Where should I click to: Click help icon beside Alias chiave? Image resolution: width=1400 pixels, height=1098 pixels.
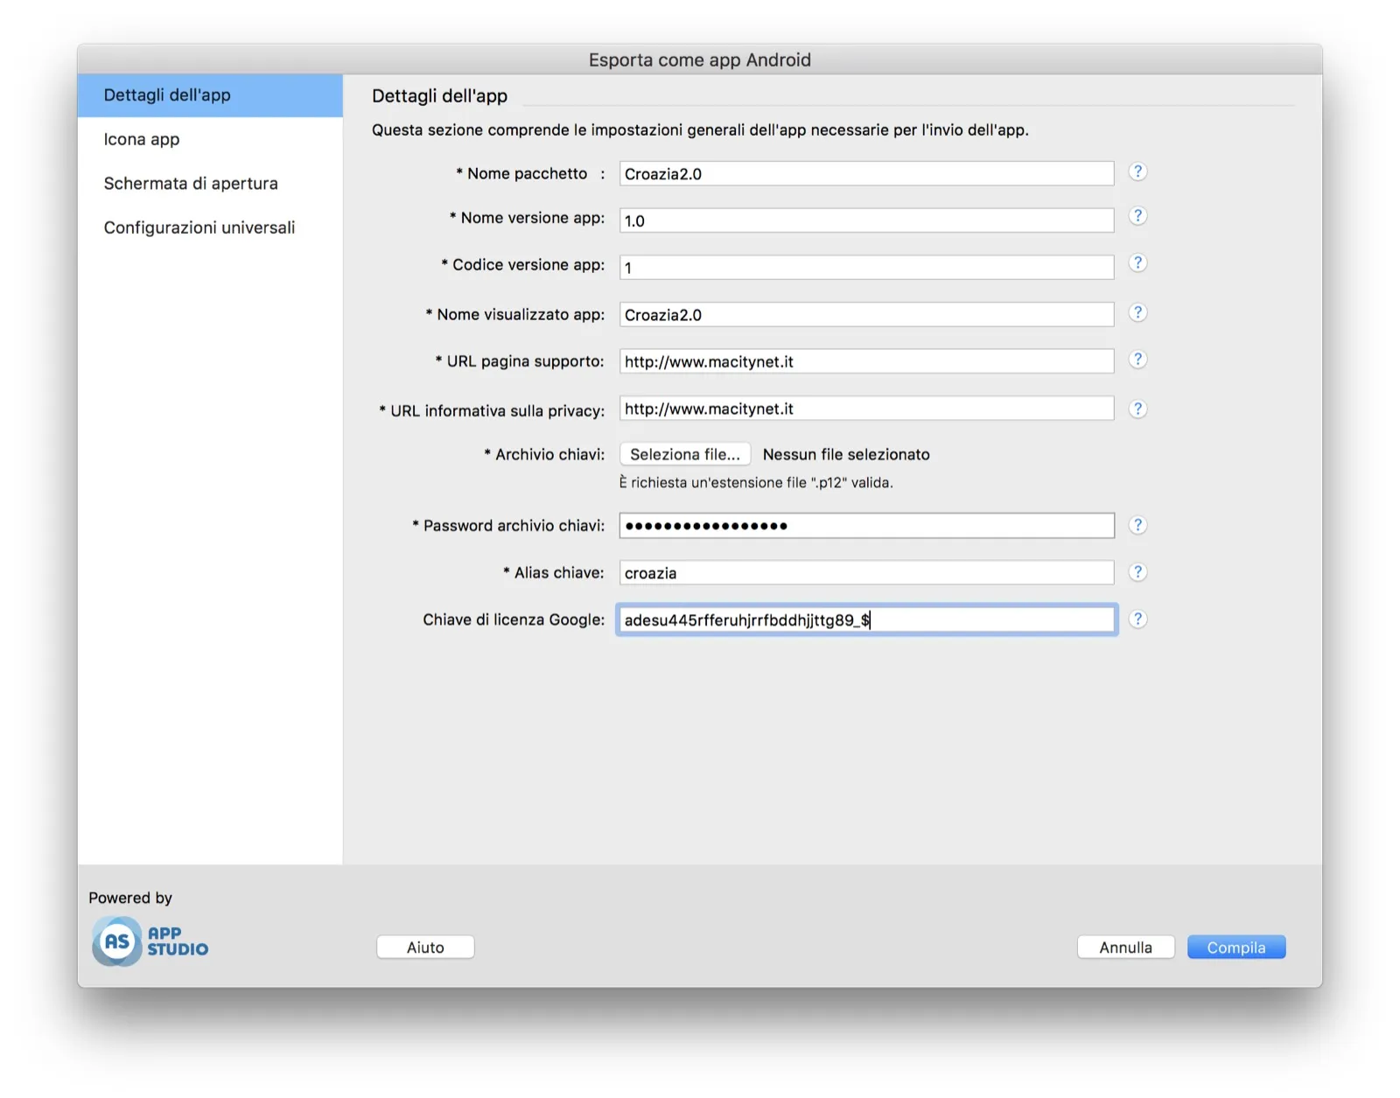pos(1137,572)
